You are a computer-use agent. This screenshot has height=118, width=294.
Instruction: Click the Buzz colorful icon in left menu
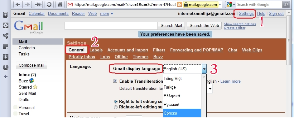(32, 81)
